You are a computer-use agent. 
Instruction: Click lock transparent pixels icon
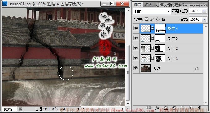[x=147, y=19]
